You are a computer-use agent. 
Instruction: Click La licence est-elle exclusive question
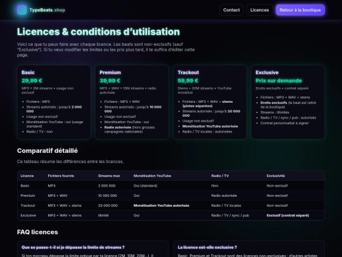pos(207,247)
